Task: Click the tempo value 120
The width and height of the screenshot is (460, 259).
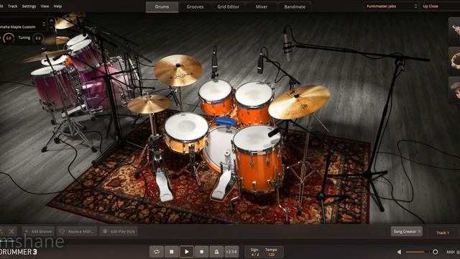Action: point(272,255)
